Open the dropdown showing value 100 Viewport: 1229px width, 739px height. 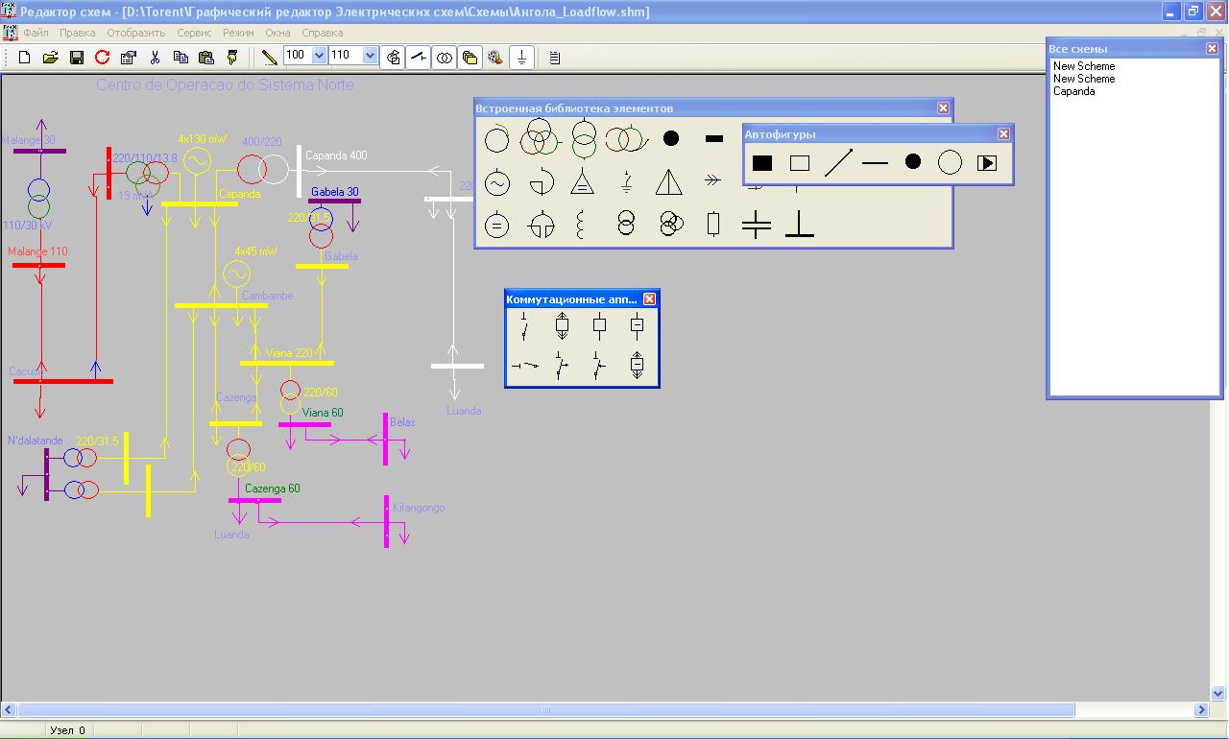coord(320,56)
